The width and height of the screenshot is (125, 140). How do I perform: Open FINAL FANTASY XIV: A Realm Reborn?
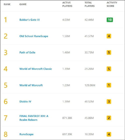coord(34,118)
